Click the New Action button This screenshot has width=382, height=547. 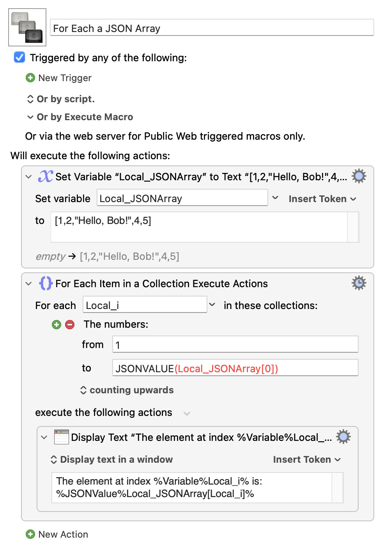tap(57, 534)
